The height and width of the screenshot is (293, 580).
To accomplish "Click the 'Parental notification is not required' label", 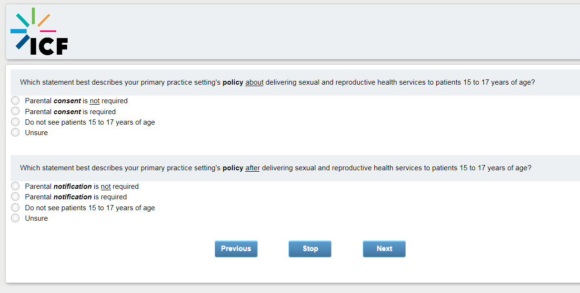I will [82, 186].
